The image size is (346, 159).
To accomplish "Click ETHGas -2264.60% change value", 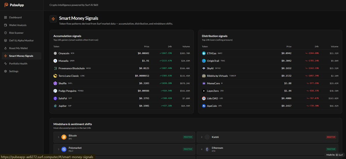I will pyautogui.click(x=312, y=53).
